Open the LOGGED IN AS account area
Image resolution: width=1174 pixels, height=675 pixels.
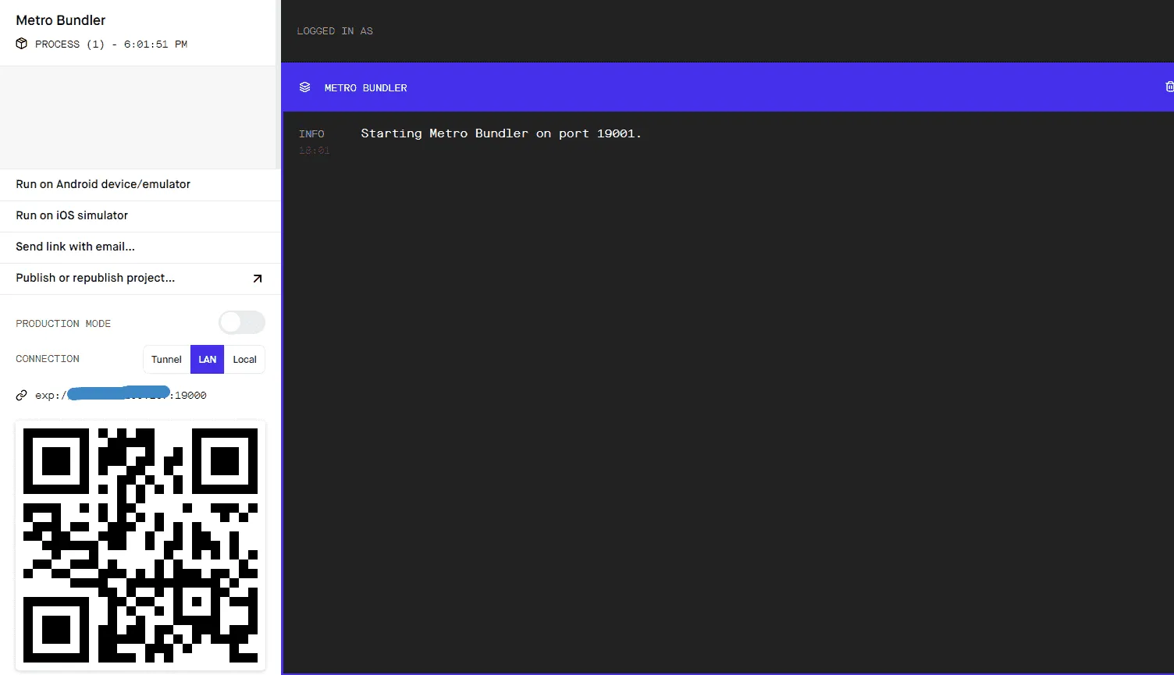[334, 30]
